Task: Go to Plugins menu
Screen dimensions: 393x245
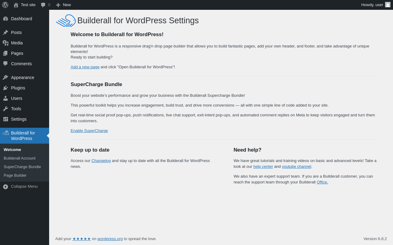Action: [x=25, y=88]
